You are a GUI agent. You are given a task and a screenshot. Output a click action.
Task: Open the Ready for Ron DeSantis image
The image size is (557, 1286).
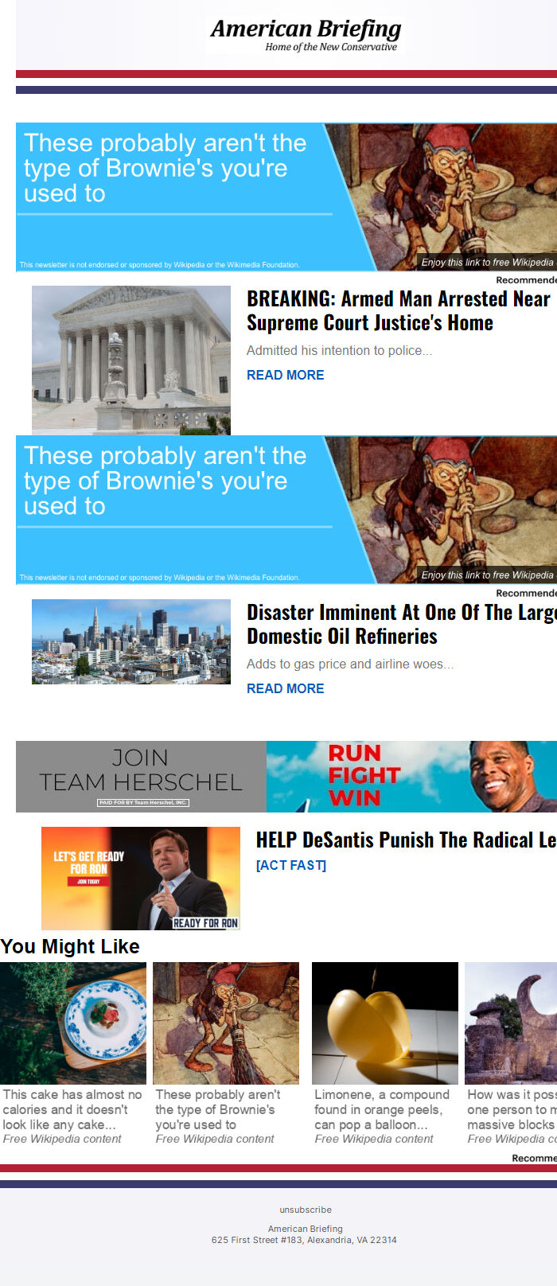pyautogui.click(x=141, y=879)
